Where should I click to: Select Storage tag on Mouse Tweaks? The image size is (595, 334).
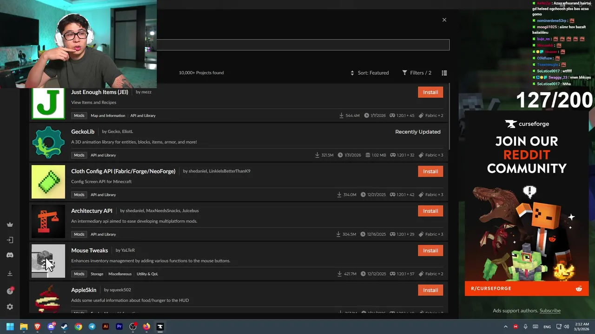click(x=97, y=274)
